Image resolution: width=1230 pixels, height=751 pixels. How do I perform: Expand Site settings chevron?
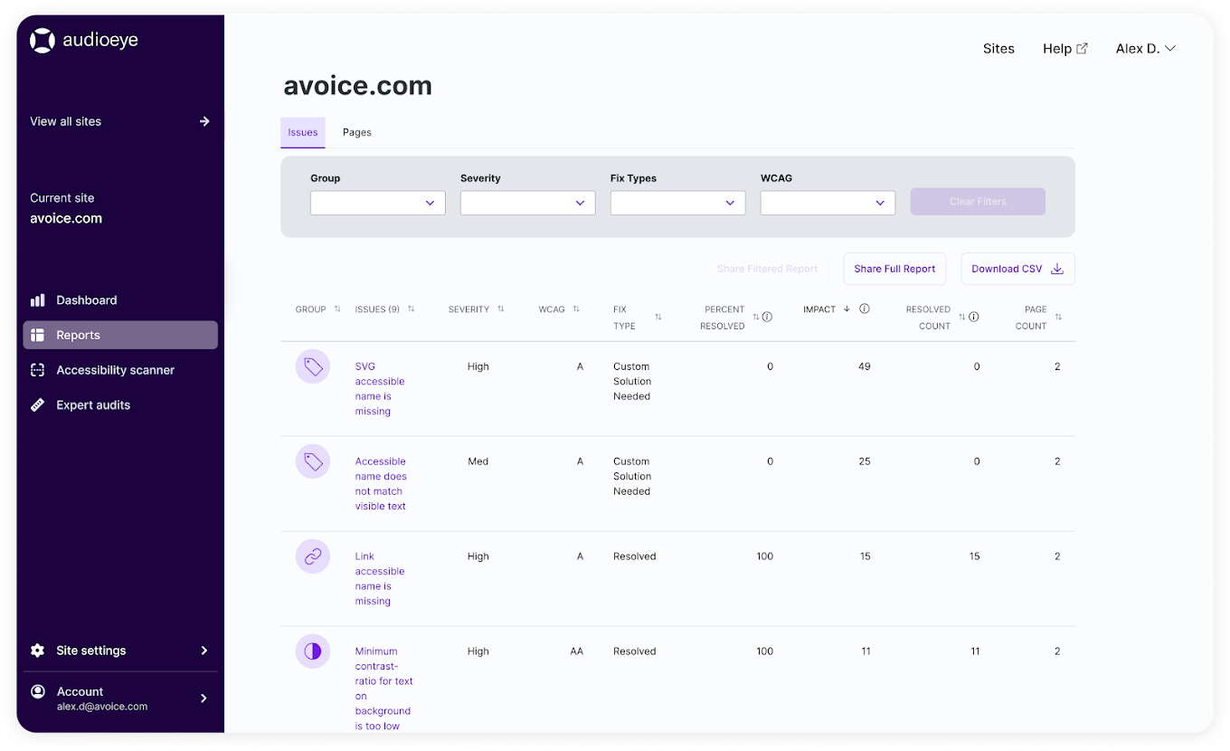[x=204, y=651]
